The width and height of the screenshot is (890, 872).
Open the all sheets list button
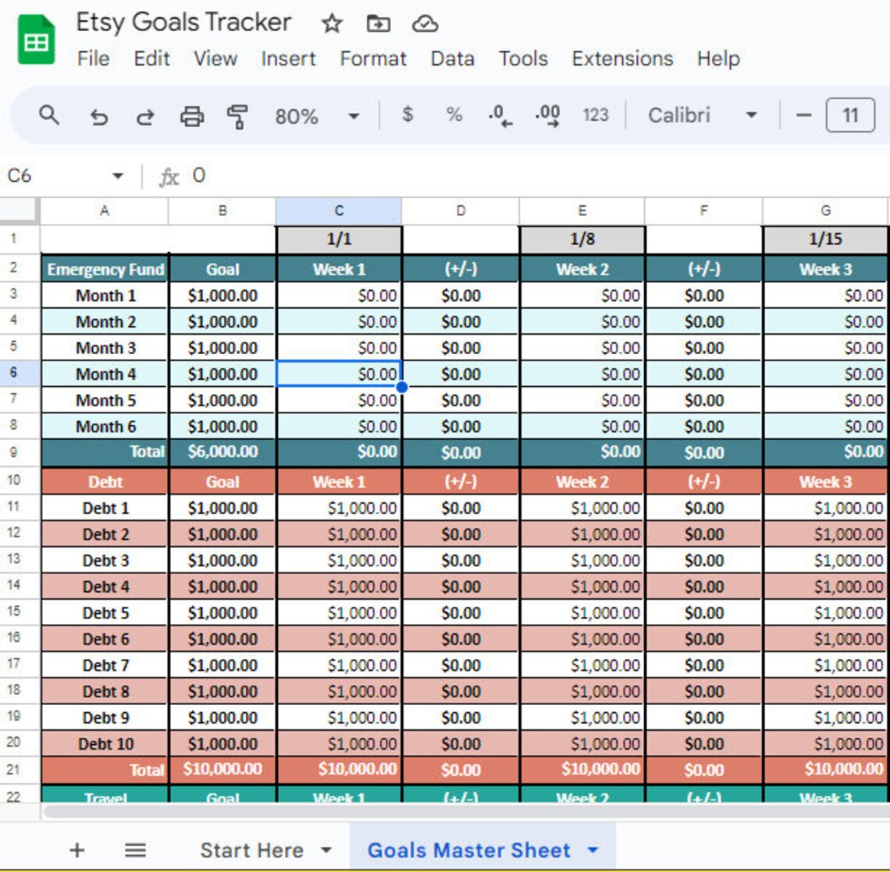pos(134,849)
